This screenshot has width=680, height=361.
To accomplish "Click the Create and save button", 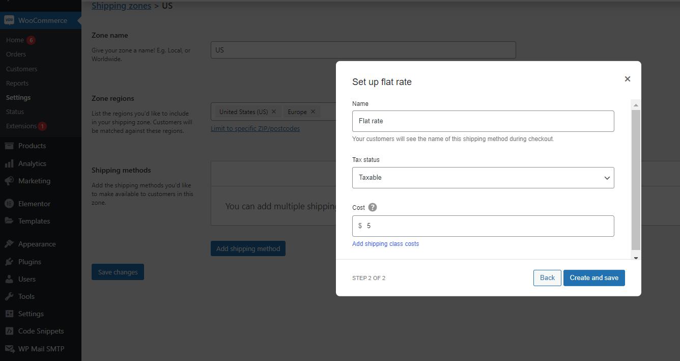I will 593,277.
